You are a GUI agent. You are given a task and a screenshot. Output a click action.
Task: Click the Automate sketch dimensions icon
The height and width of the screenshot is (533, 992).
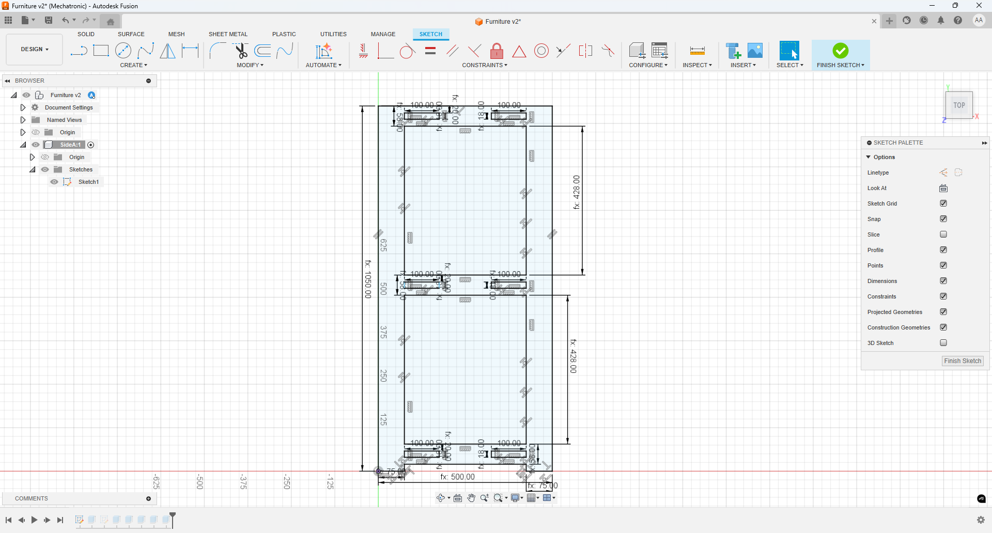pos(324,51)
